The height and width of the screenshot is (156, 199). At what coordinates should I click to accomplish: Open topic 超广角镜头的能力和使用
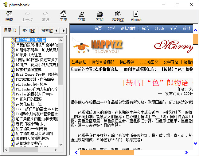[x=37, y=119]
